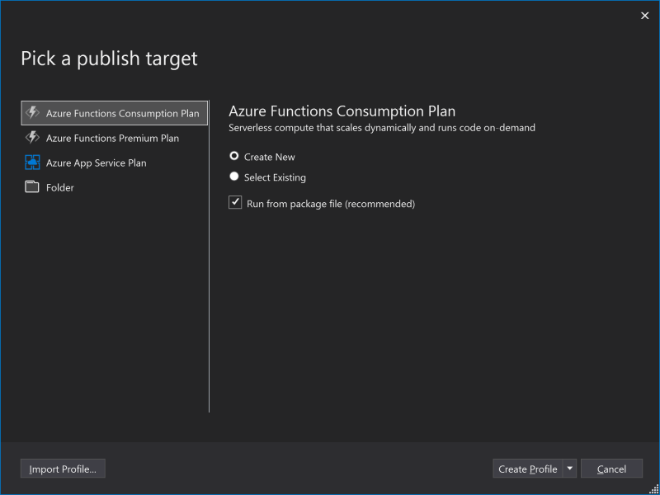
Task: Click the 'Pick a publish target' heading
Action: [110, 59]
